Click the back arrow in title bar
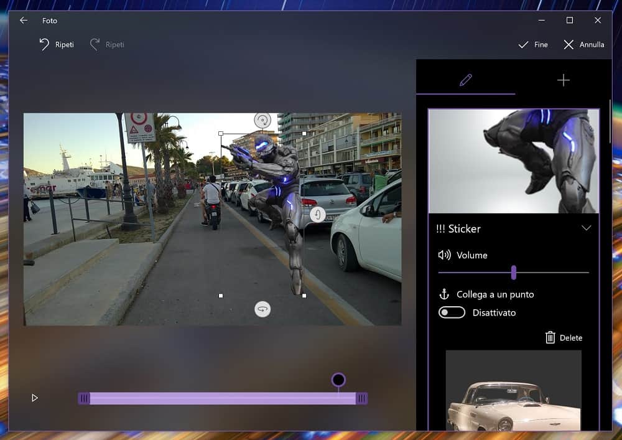 click(24, 21)
